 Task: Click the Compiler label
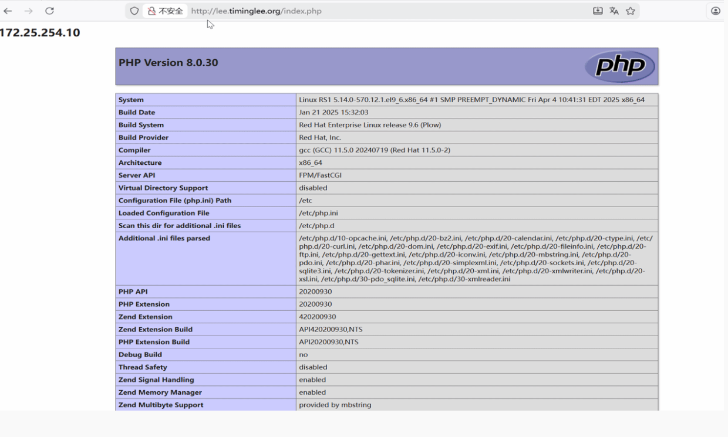pyautogui.click(x=134, y=150)
